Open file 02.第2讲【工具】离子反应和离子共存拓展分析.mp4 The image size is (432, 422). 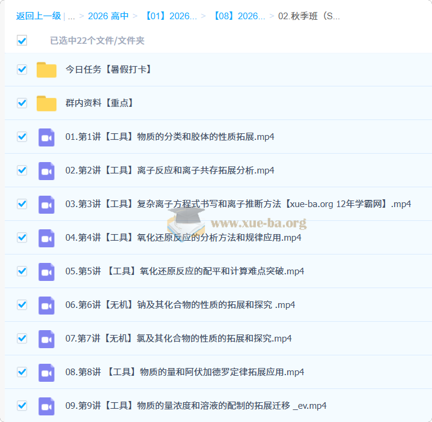[169, 170]
